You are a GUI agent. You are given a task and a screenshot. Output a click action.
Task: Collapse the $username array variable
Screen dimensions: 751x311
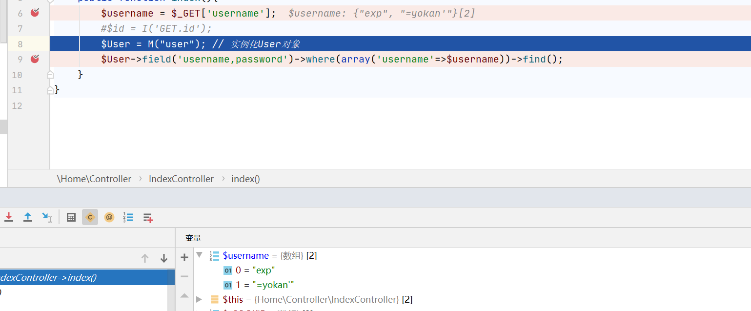(x=199, y=255)
